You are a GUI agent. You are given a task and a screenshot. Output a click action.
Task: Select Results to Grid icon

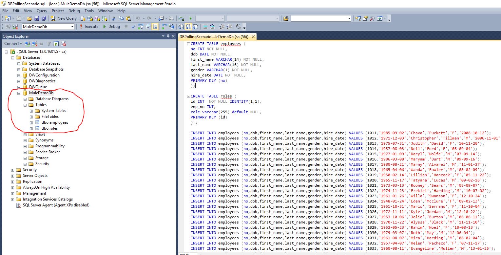[x=188, y=27]
